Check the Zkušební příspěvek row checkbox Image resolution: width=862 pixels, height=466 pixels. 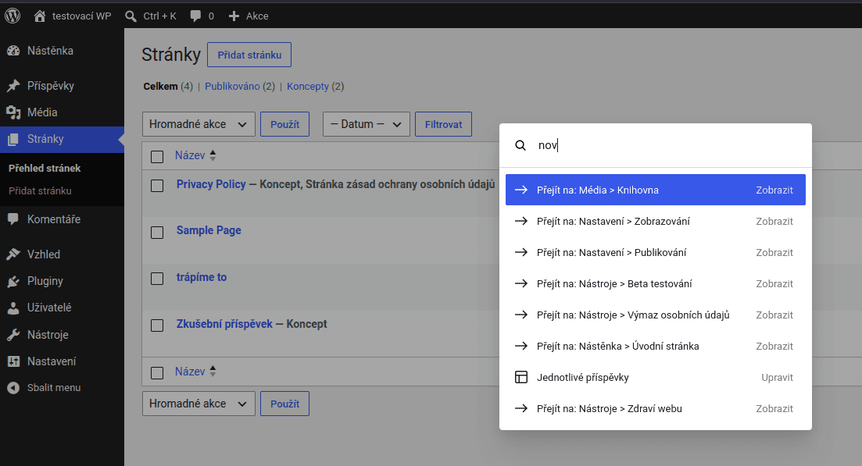point(157,325)
